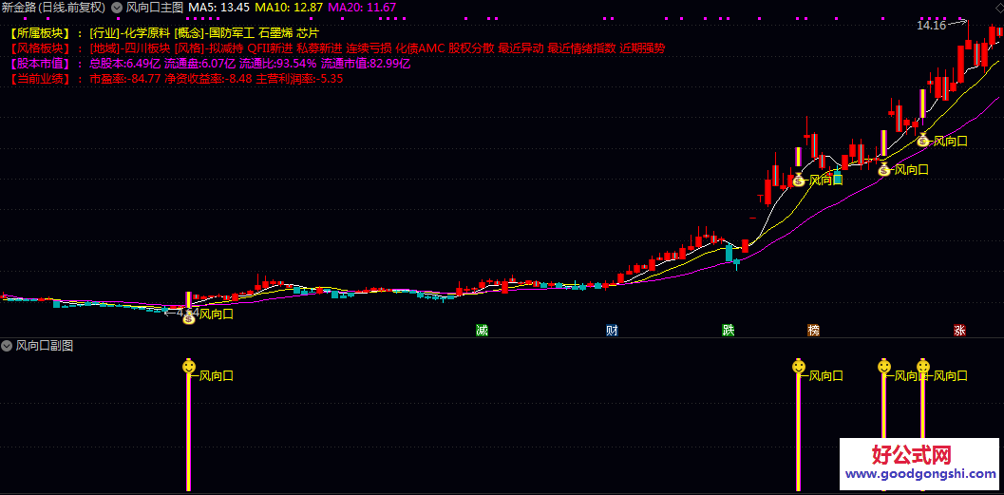Click the 总股本:6.49亿 value
The width and height of the screenshot is (1004, 495).
tap(124, 64)
